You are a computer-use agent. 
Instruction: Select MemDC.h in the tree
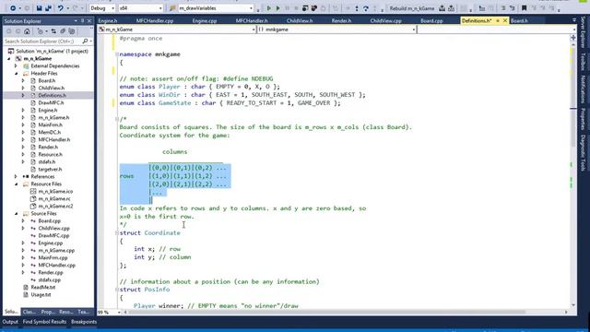[49, 132]
